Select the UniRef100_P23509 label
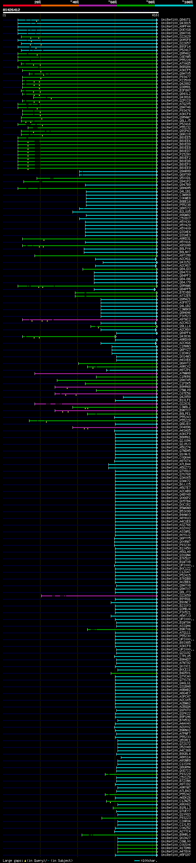The width and height of the screenshot is (196, 863). [x=175, y=81]
